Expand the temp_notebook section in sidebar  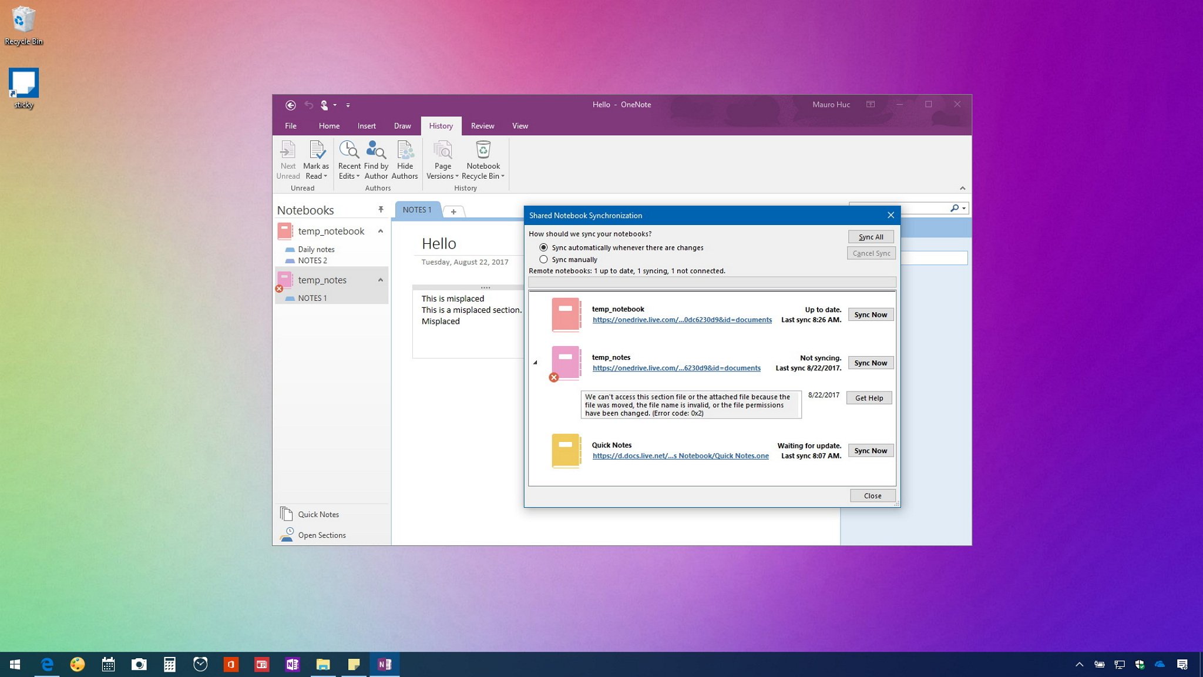380,230
